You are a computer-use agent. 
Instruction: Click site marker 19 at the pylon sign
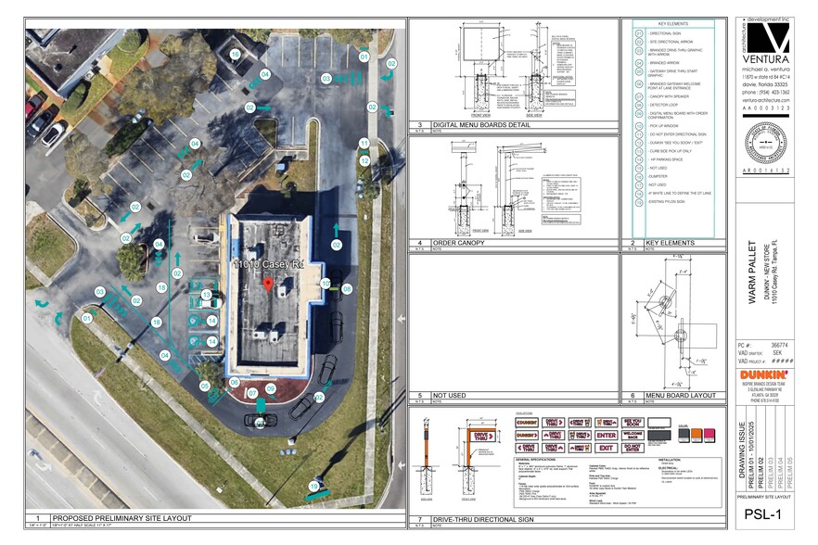tap(313, 486)
